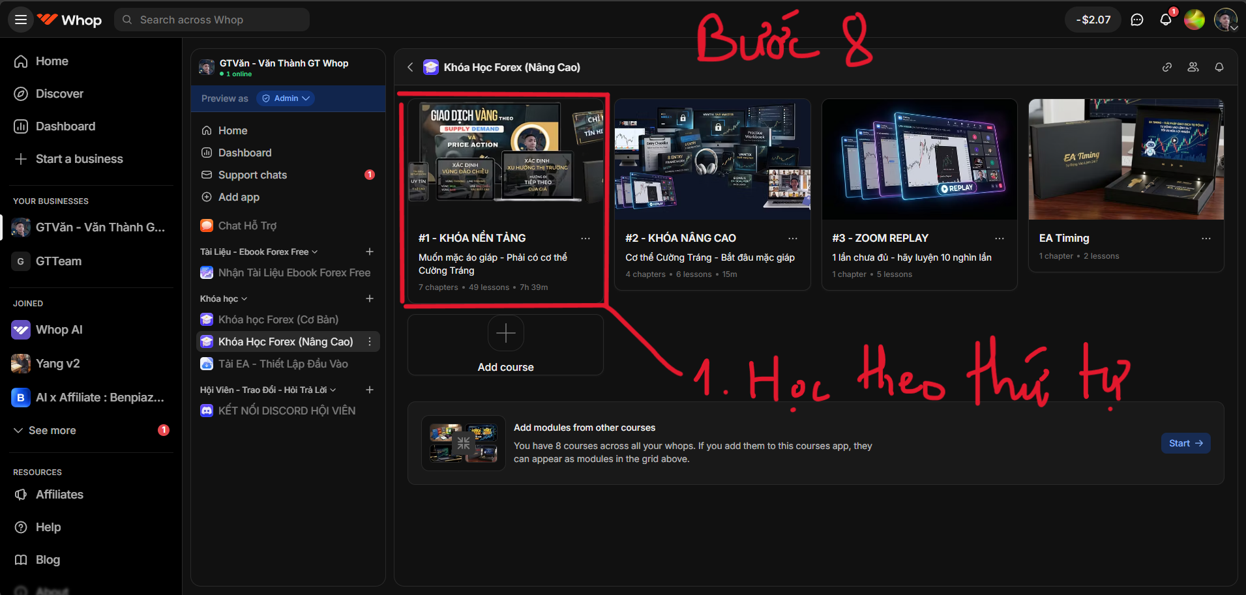Image resolution: width=1246 pixels, height=595 pixels.
Task: Open more options for #3 - ZOOM REPLAY
Action: click(1000, 239)
